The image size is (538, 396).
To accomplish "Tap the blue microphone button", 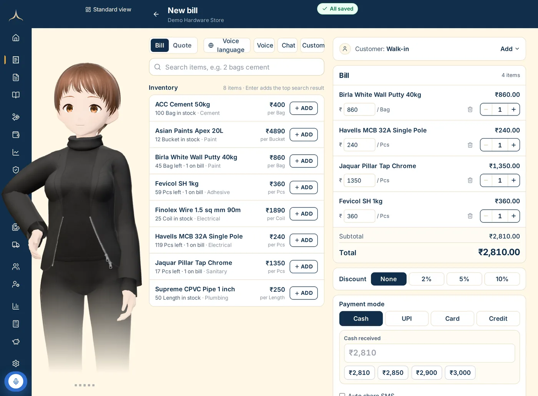I will 16,381.
